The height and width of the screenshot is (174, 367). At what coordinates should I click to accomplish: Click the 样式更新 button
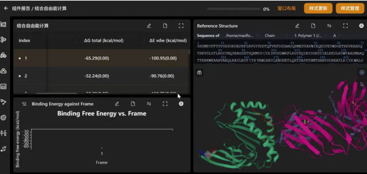pos(318,8)
